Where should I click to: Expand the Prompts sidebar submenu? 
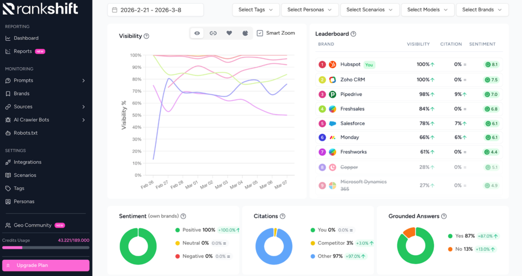[x=84, y=80]
